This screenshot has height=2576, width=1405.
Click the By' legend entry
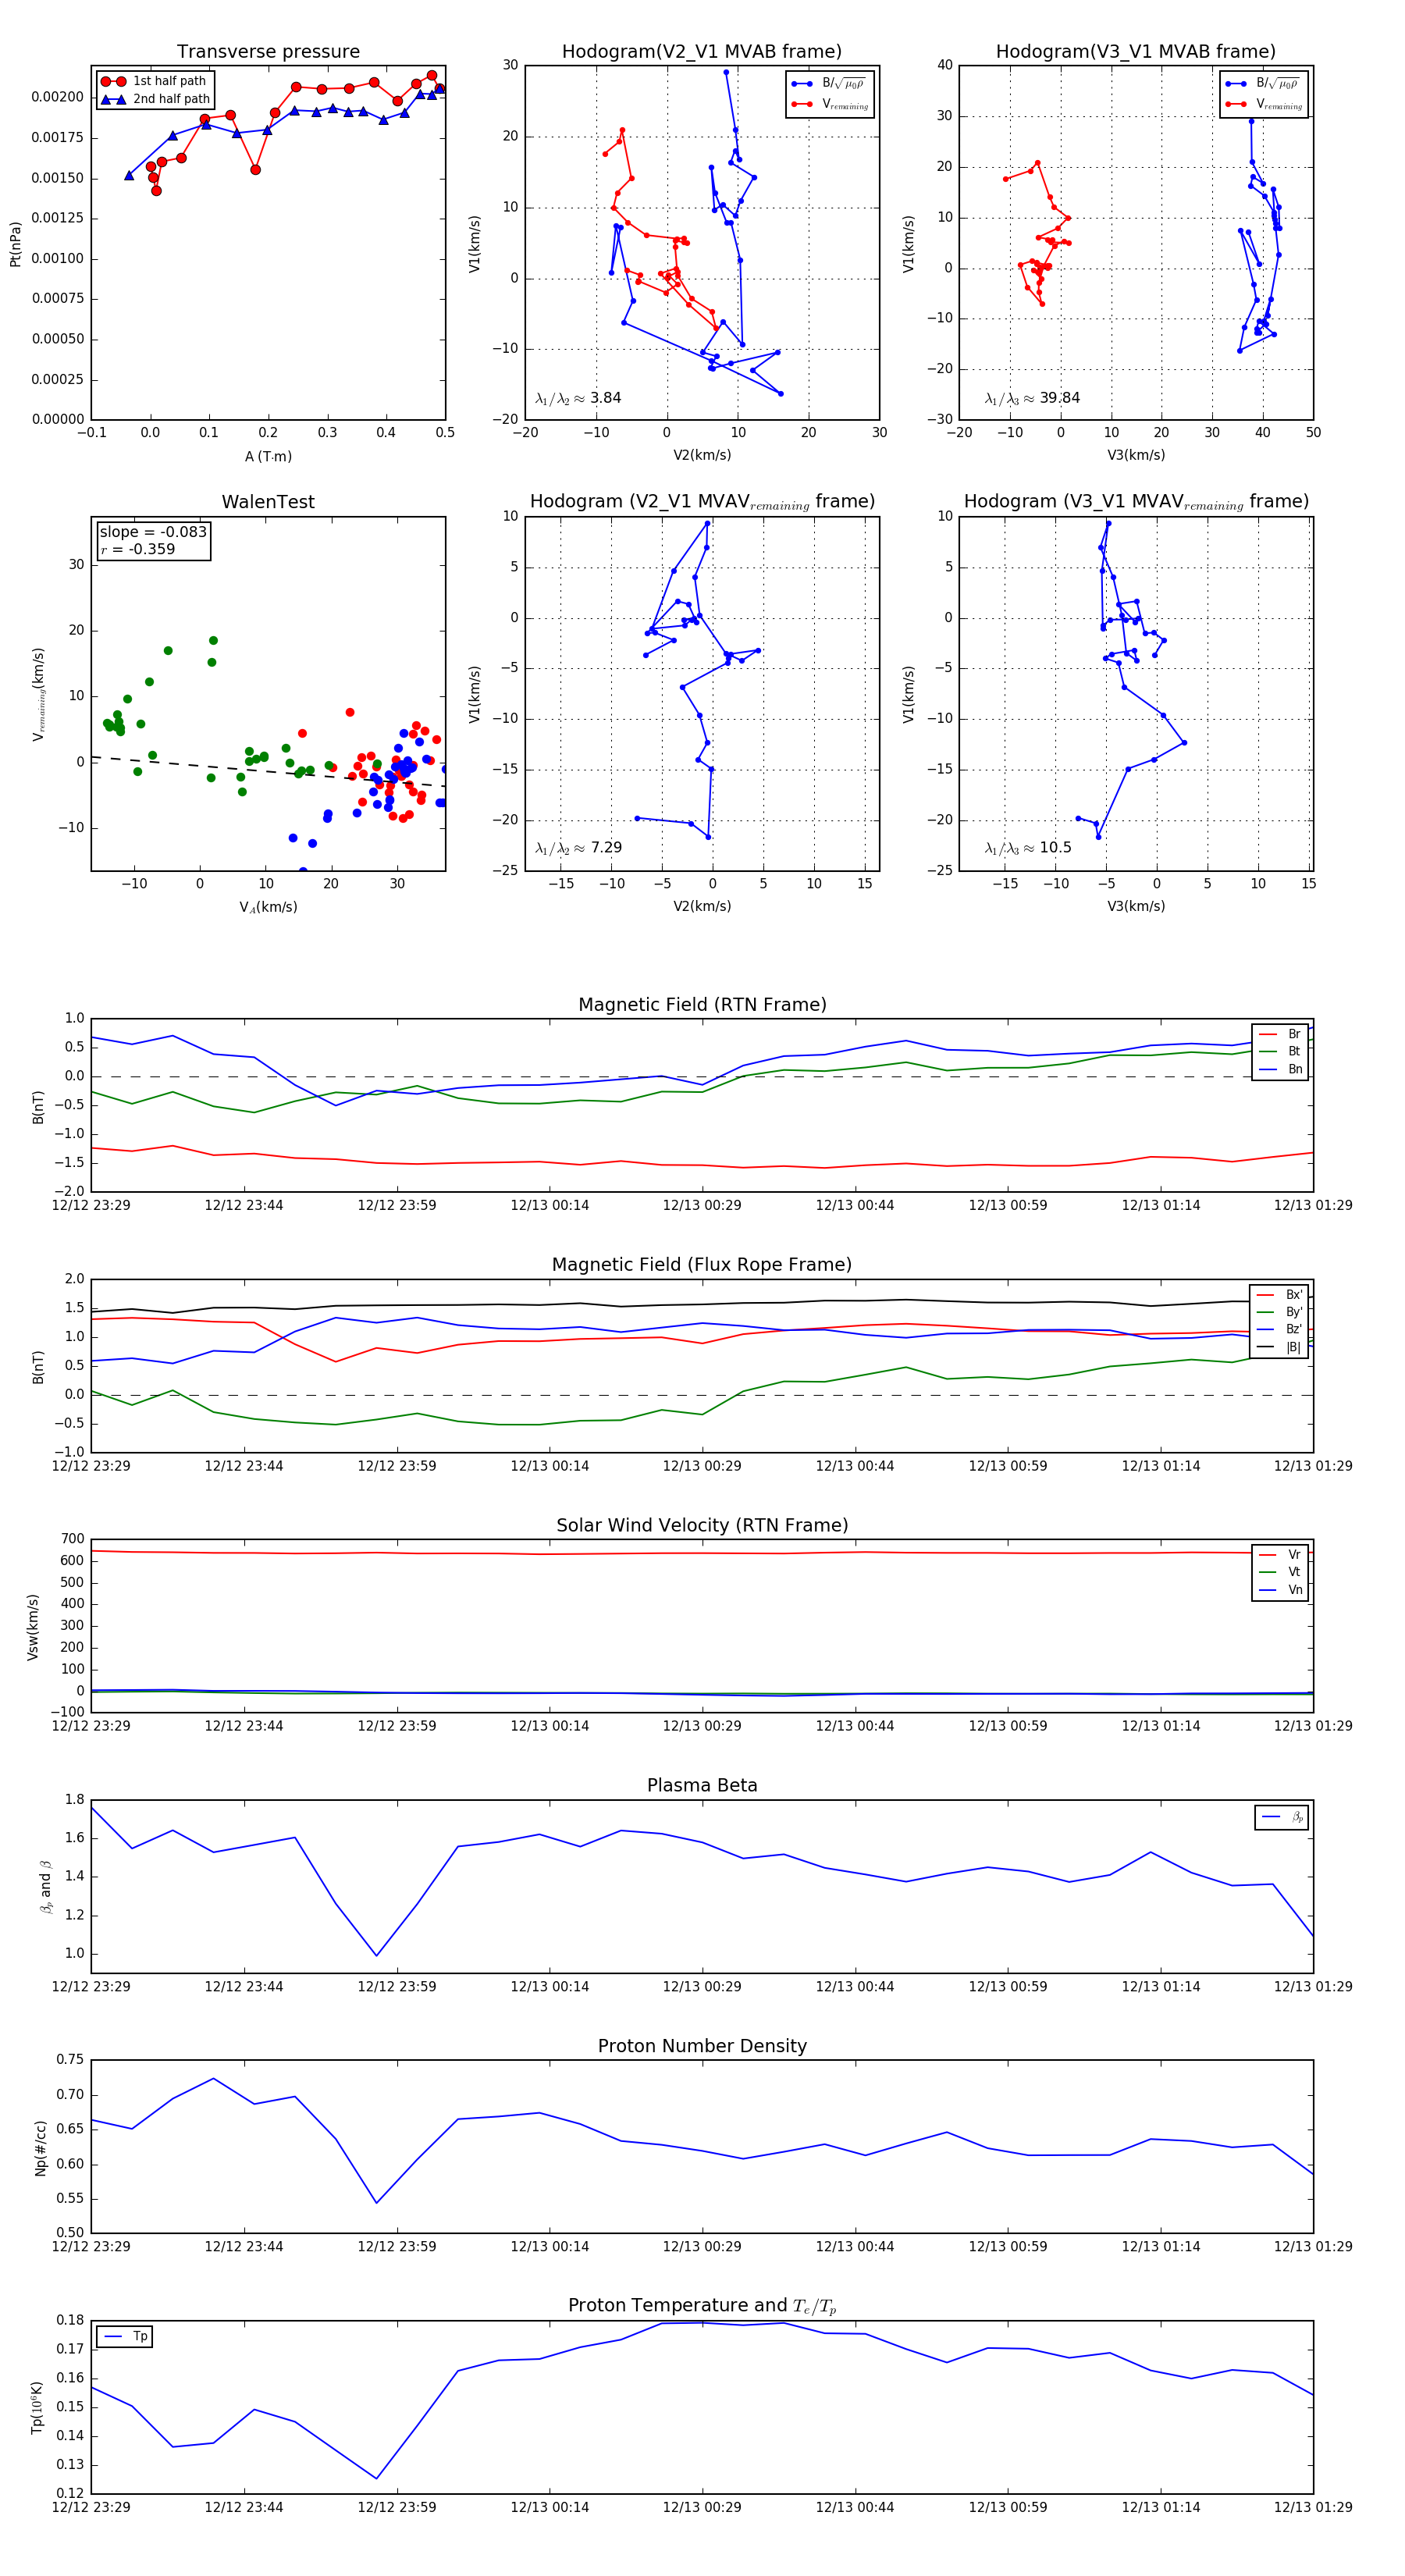(x=1279, y=1312)
